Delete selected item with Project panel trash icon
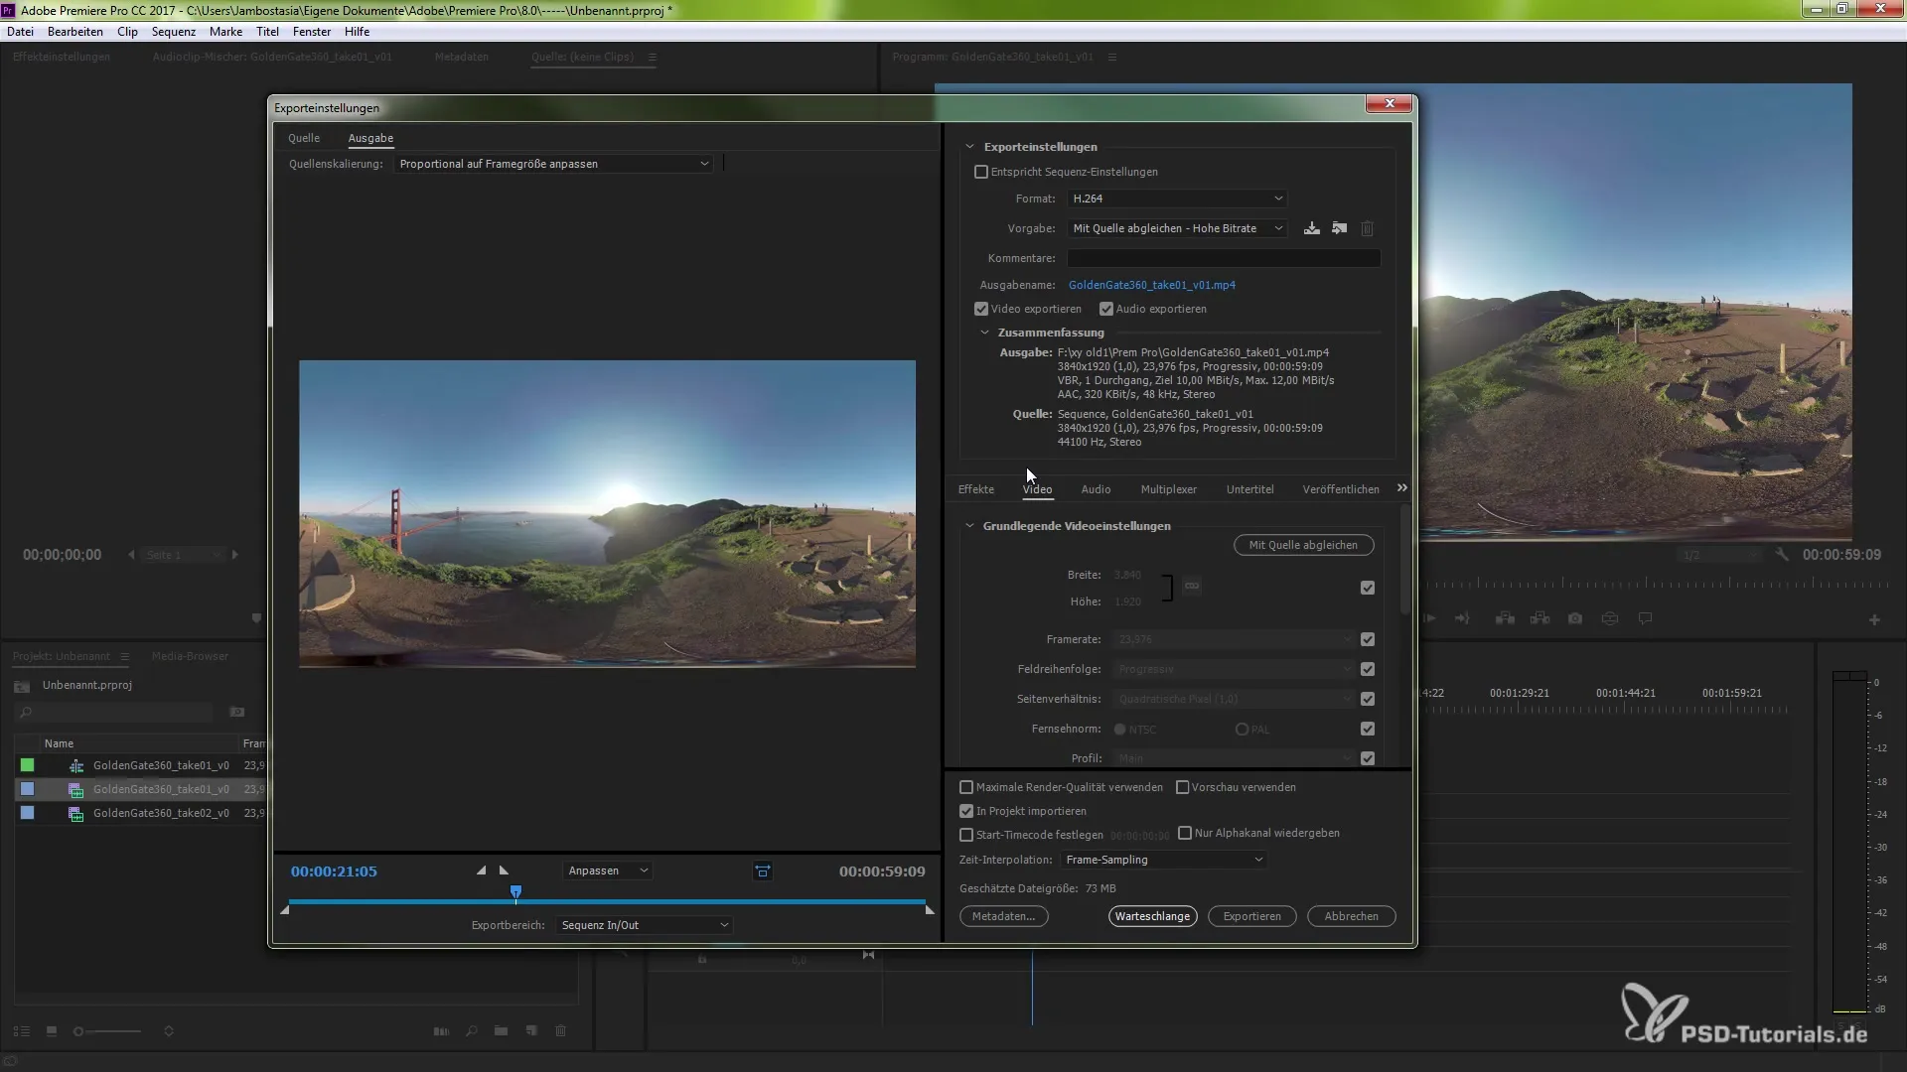Screen dimensions: 1907x1072 (561, 1031)
